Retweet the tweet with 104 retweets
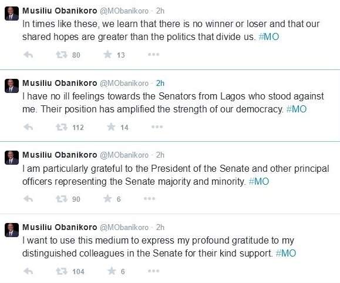The image size is (340, 283). 62,271
